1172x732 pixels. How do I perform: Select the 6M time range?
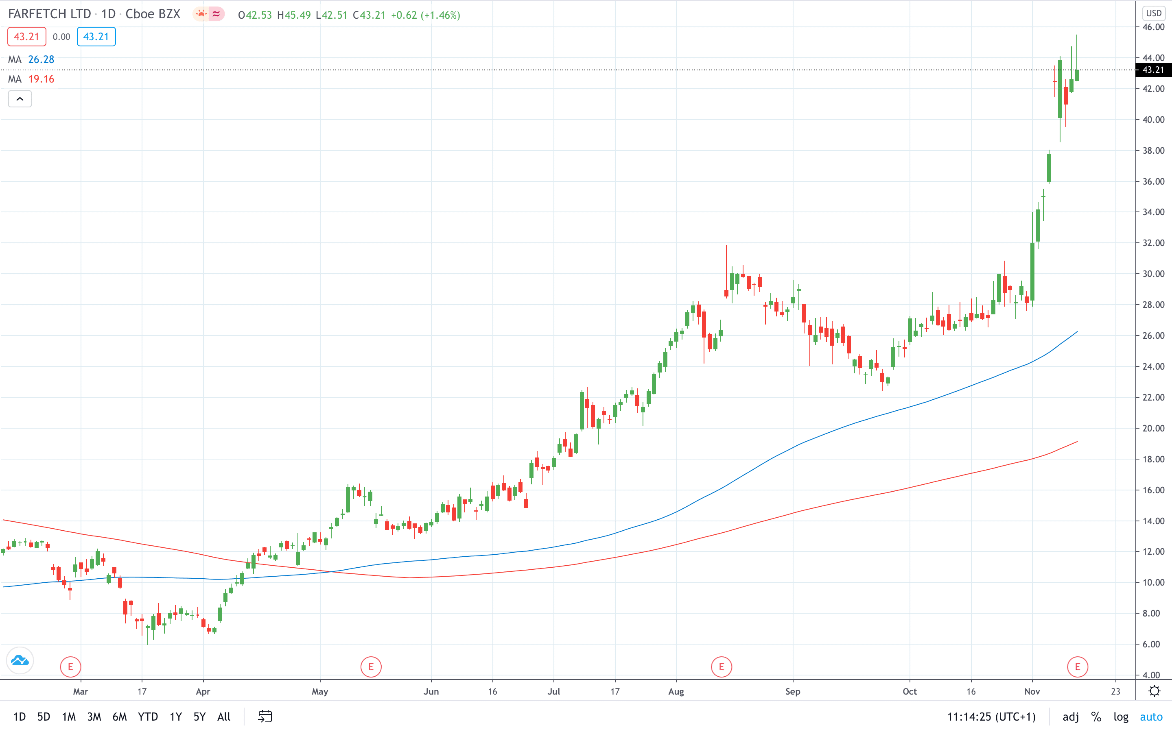[x=120, y=717]
